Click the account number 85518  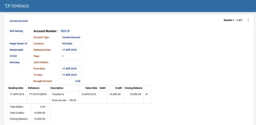(x=65, y=31)
